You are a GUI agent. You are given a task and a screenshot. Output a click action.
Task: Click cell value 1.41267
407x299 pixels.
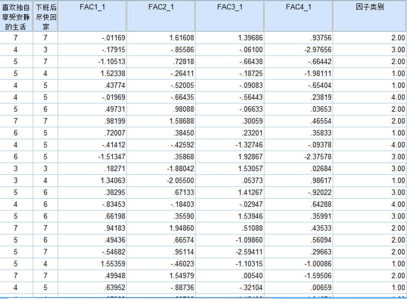point(250,192)
